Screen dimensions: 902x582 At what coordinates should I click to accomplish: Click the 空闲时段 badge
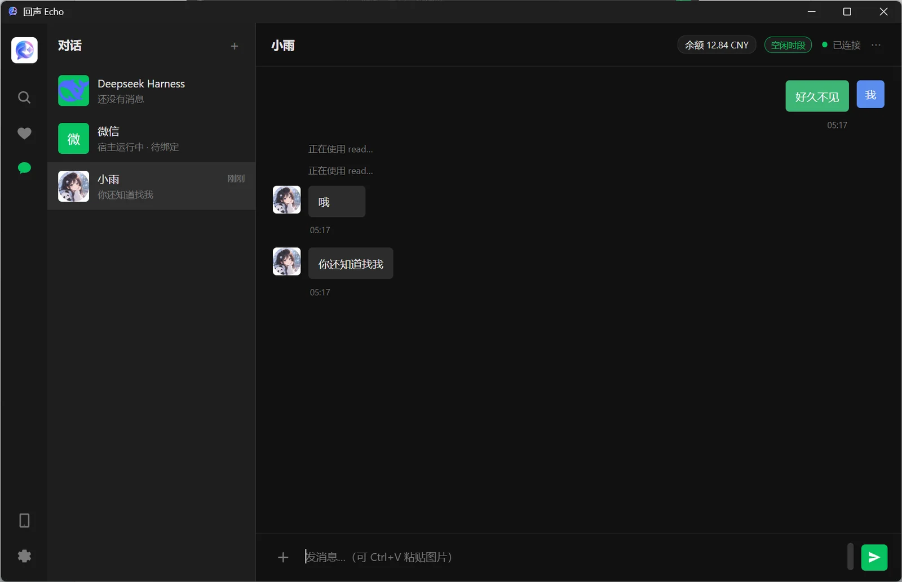coord(788,45)
